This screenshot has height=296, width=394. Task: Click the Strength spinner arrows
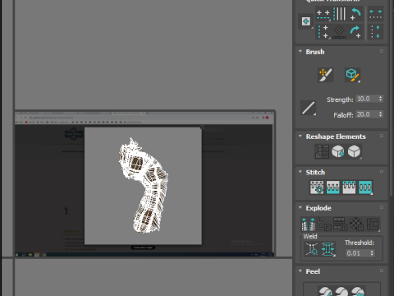tap(380, 99)
